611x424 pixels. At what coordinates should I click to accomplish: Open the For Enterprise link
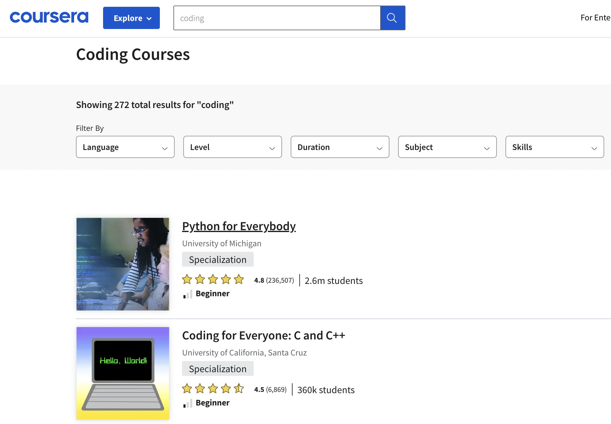point(595,18)
